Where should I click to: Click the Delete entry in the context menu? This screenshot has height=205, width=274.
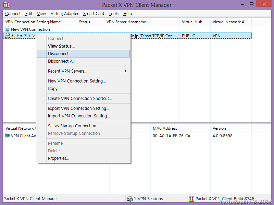83,151
